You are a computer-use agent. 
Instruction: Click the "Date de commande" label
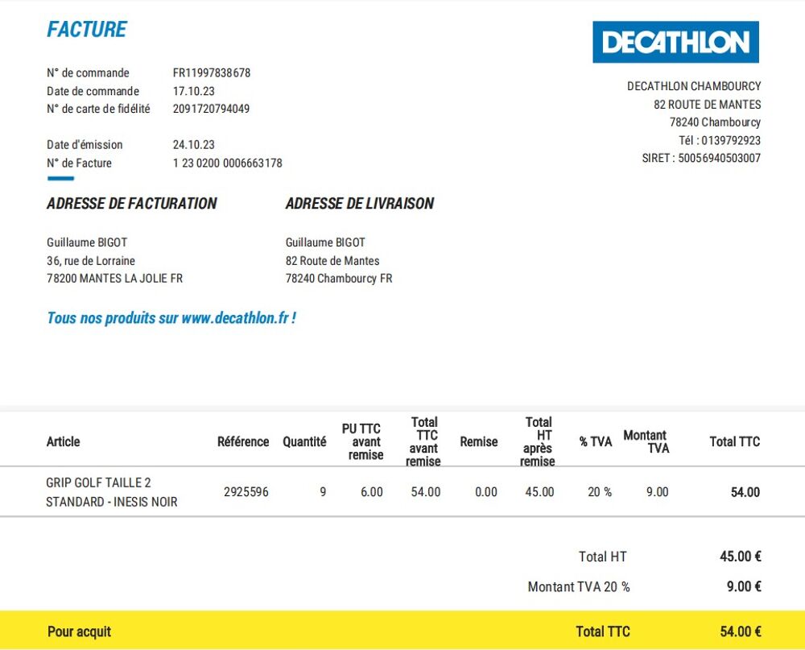[93, 92]
